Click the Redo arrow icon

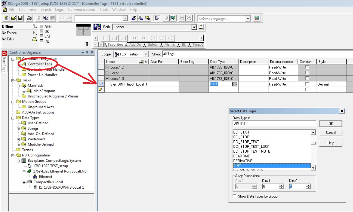(x=69, y=18)
